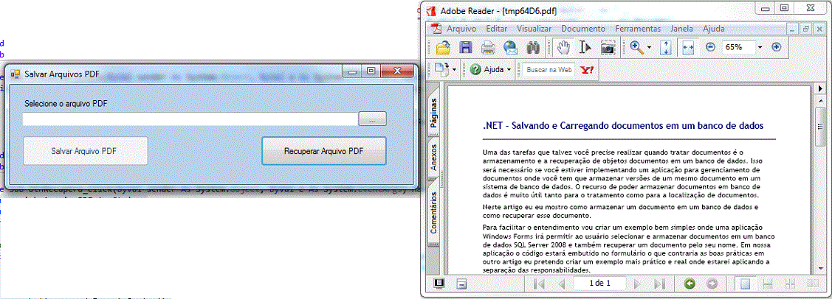Screen dimensions: 832x299
Task: Open the Janela menu
Action: (682, 29)
